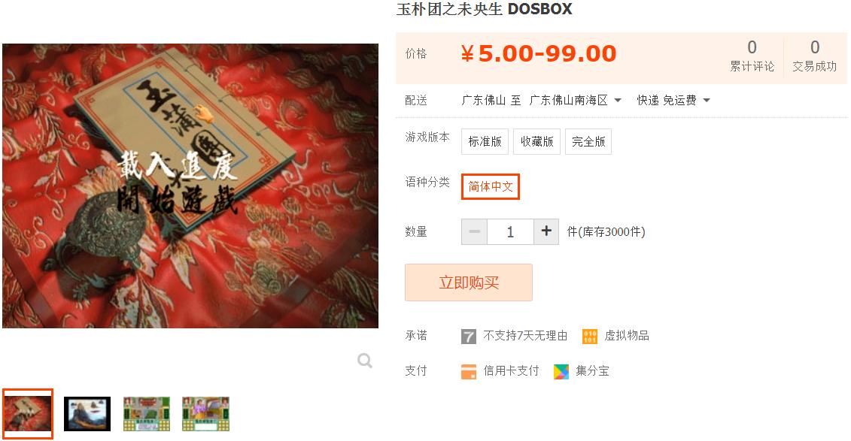Click the magnifier zoom icon under product image
The height and width of the screenshot is (441, 851).
pyautogui.click(x=365, y=361)
